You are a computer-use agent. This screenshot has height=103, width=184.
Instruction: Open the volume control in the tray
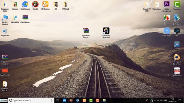click(x=161, y=100)
